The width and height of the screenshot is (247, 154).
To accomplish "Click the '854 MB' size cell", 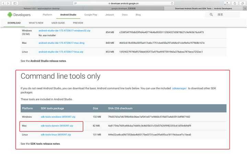I will tap(110, 32).
